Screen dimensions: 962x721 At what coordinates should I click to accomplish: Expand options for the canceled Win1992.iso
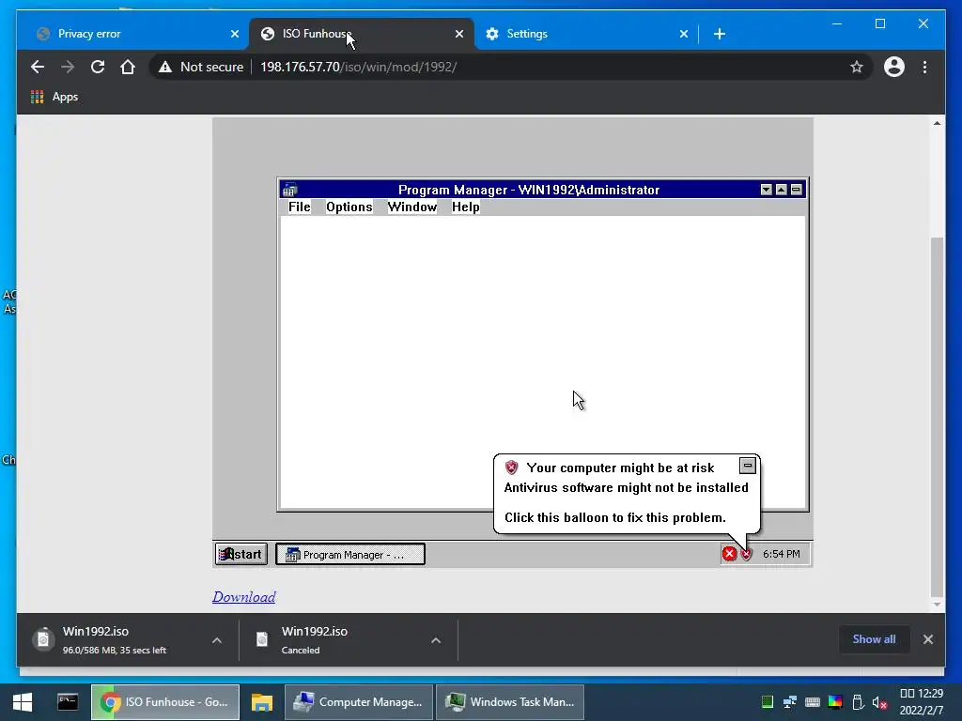click(x=436, y=640)
